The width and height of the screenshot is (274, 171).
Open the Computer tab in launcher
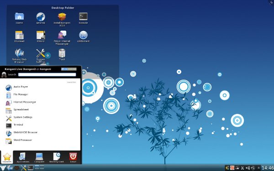[x=39, y=158]
